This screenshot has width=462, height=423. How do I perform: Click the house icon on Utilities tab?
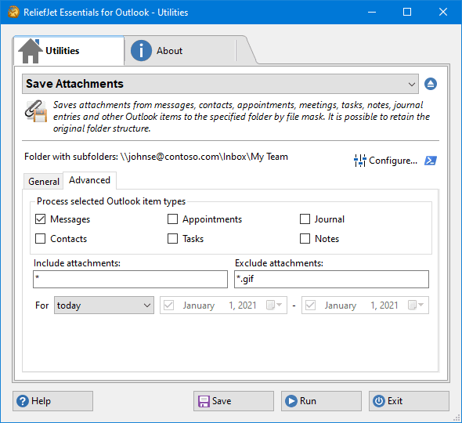pos(31,51)
